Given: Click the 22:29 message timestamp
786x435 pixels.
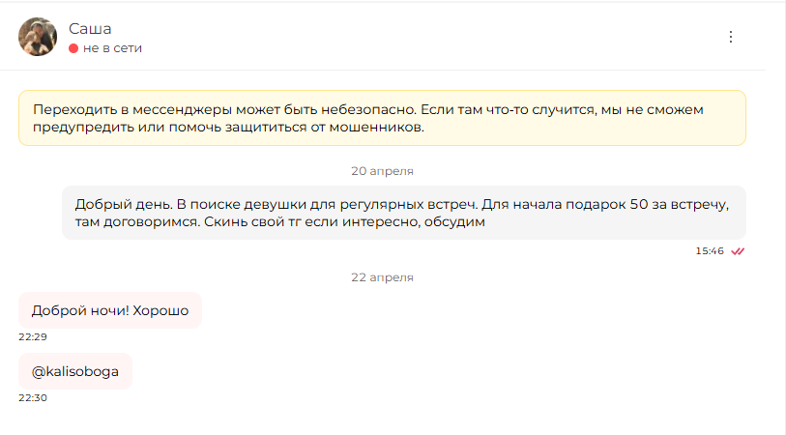Looking at the screenshot, I should [x=33, y=336].
